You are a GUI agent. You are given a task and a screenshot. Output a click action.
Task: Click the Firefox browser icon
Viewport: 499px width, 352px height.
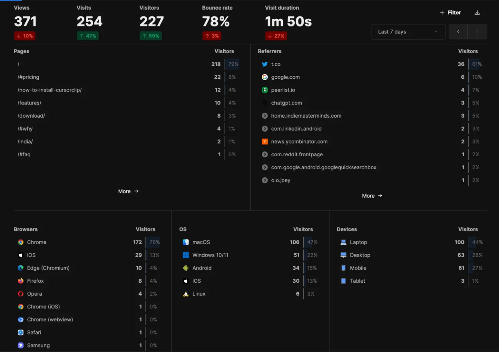(21, 281)
